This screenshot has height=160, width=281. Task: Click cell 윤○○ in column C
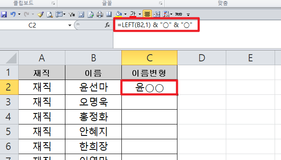[x=149, y=88]
